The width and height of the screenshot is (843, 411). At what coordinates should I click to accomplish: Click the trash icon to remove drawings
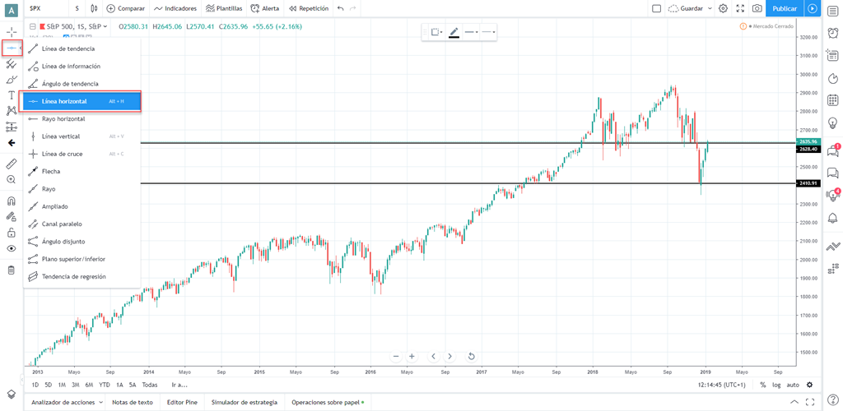tap(12, 270)
